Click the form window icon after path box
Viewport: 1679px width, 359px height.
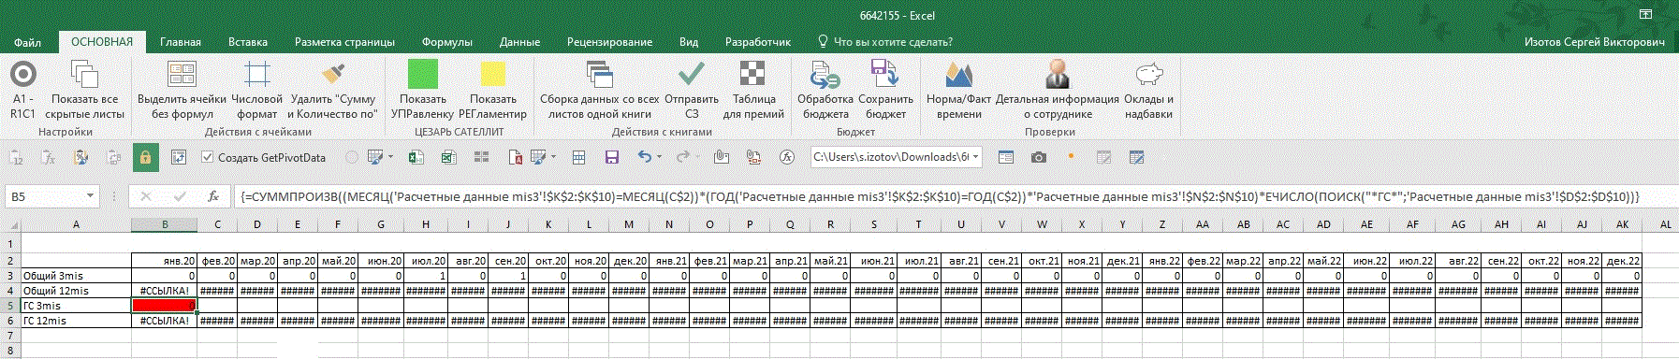pyautogui.click(x=1006, y=157)
